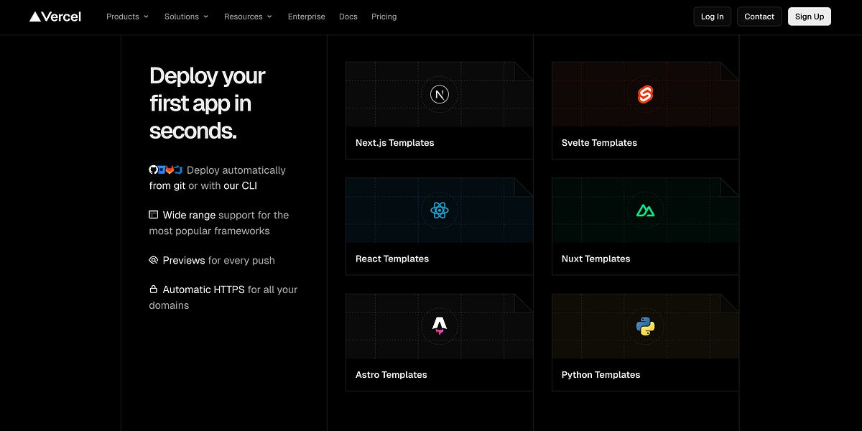Open React Templates via the React atom icon
This screenshot has height=431, width=862.
click(439, 210)
